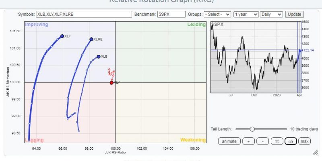Click the JdK RS-Ratio axis label
Viewport: 322px width, 161px height.
click(x=115, y=153)
